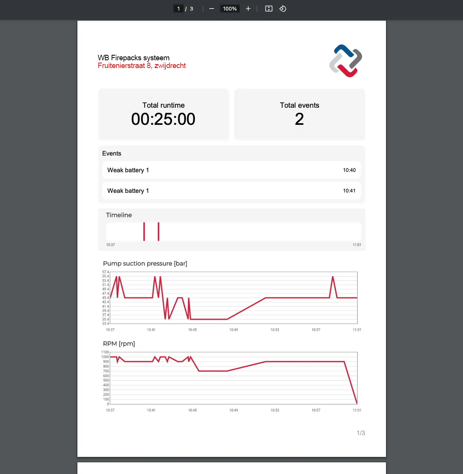
Task: Click the Total runtime label
Action: coord(163,105)
